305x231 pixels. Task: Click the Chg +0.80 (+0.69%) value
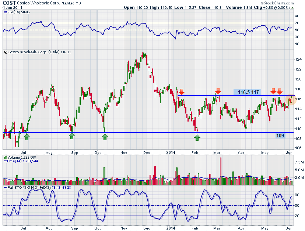tap(272, 7)
